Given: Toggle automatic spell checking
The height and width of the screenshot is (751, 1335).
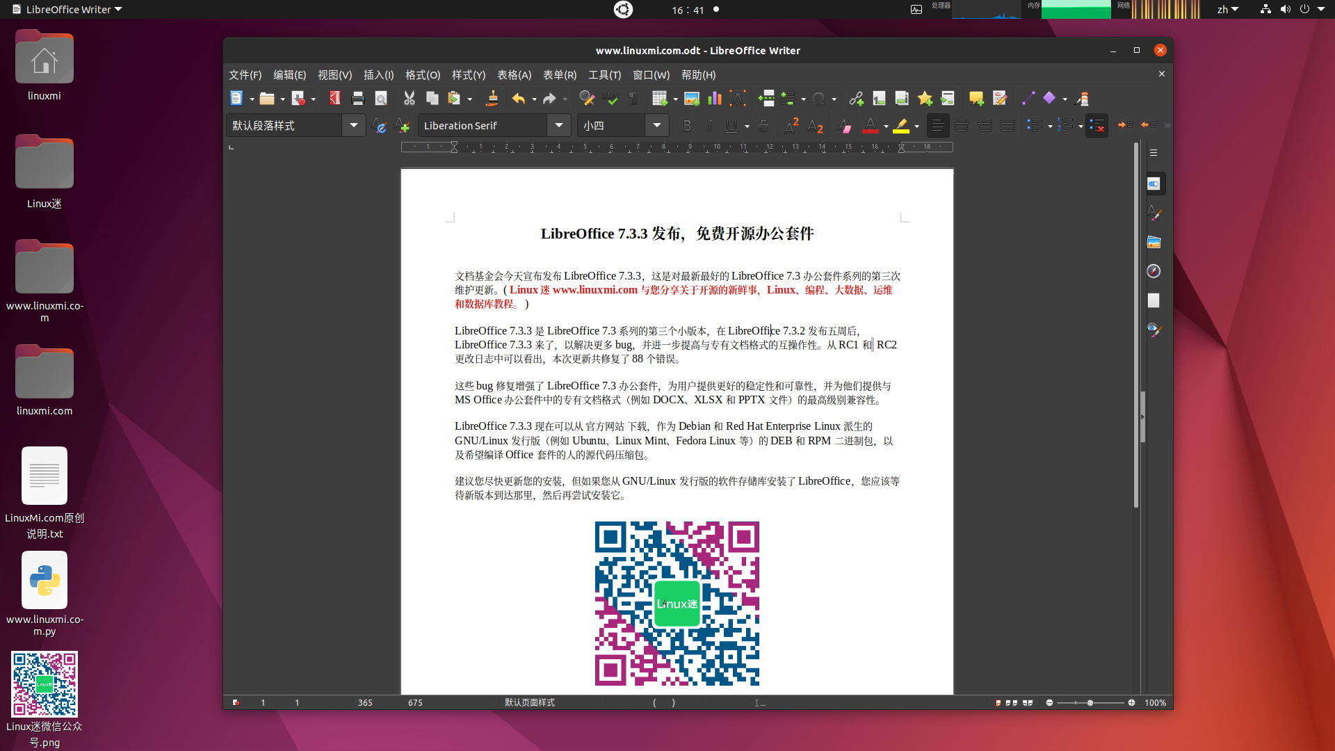Looking at the screenshot, I should pos(610,99).
